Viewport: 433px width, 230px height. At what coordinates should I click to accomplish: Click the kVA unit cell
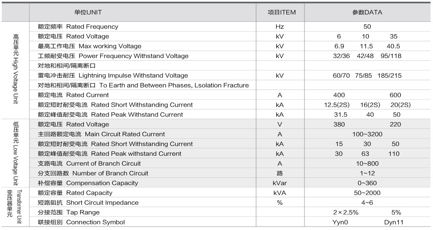280,193
